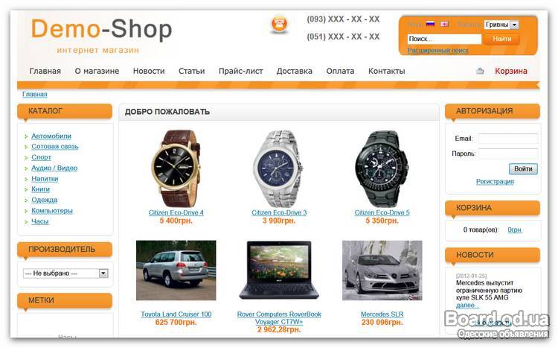Open the Citizen Eco-Drive 4 watch thumbnail
Screen dimensions: 558x348
pyautogui.click(x=176, y=168)
